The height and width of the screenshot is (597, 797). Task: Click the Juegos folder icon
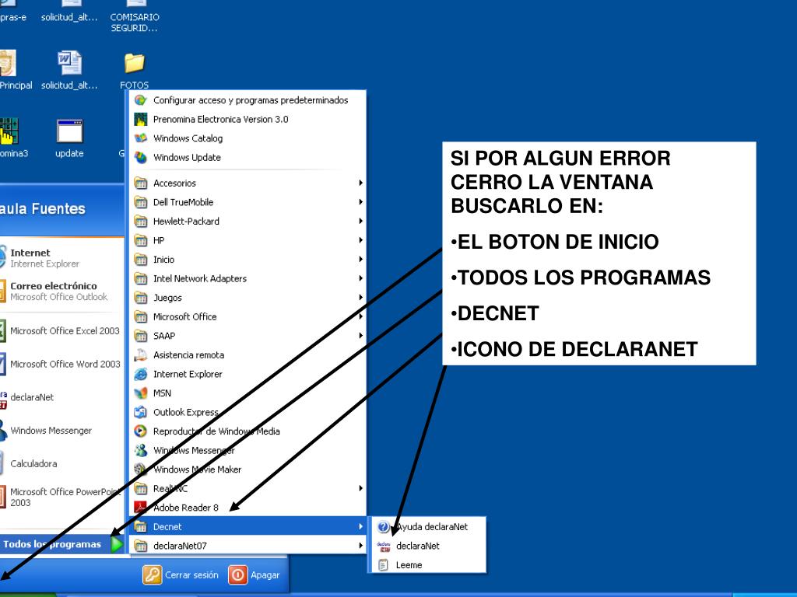pyautogui.click(x=141, y=298)
